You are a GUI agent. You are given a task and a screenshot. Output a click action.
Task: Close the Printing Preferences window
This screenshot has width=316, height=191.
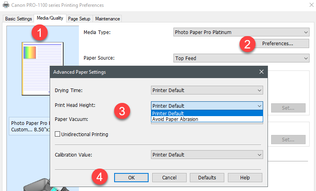pyautogui.click(x=312, y=5)
